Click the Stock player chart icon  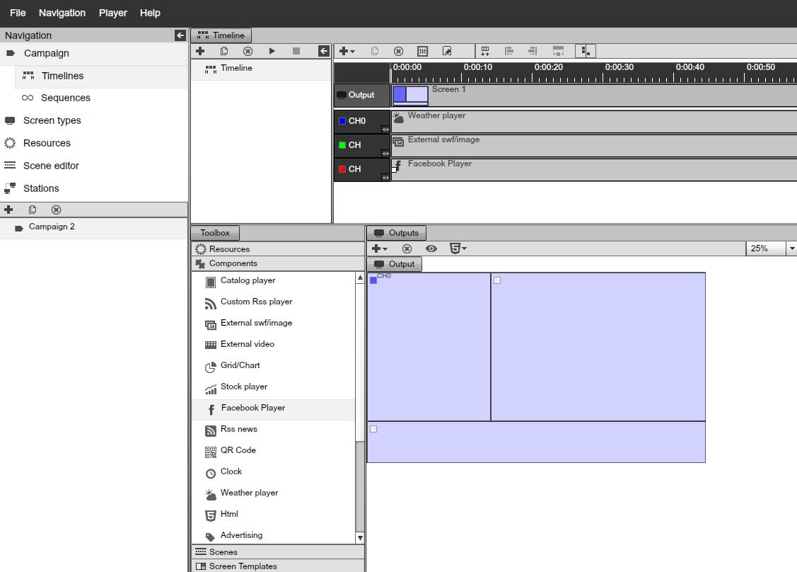[x=210, y=388]
